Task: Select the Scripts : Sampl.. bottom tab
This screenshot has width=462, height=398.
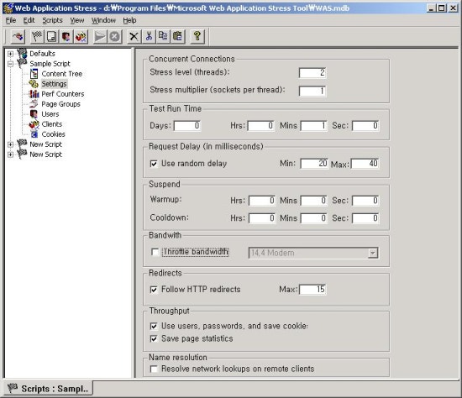Action: [48, 388]
